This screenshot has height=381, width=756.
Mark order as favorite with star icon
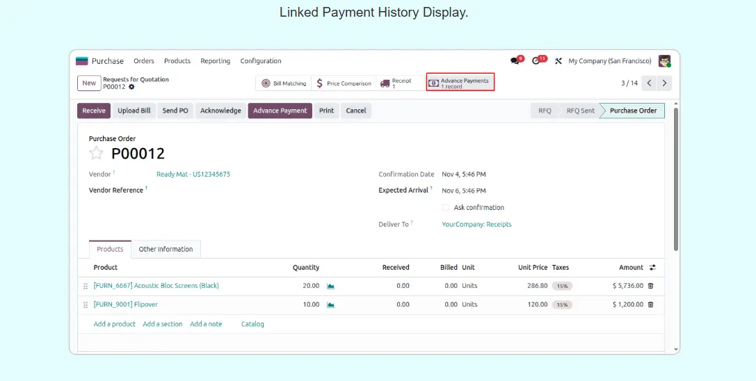click(x=96, y=154)
